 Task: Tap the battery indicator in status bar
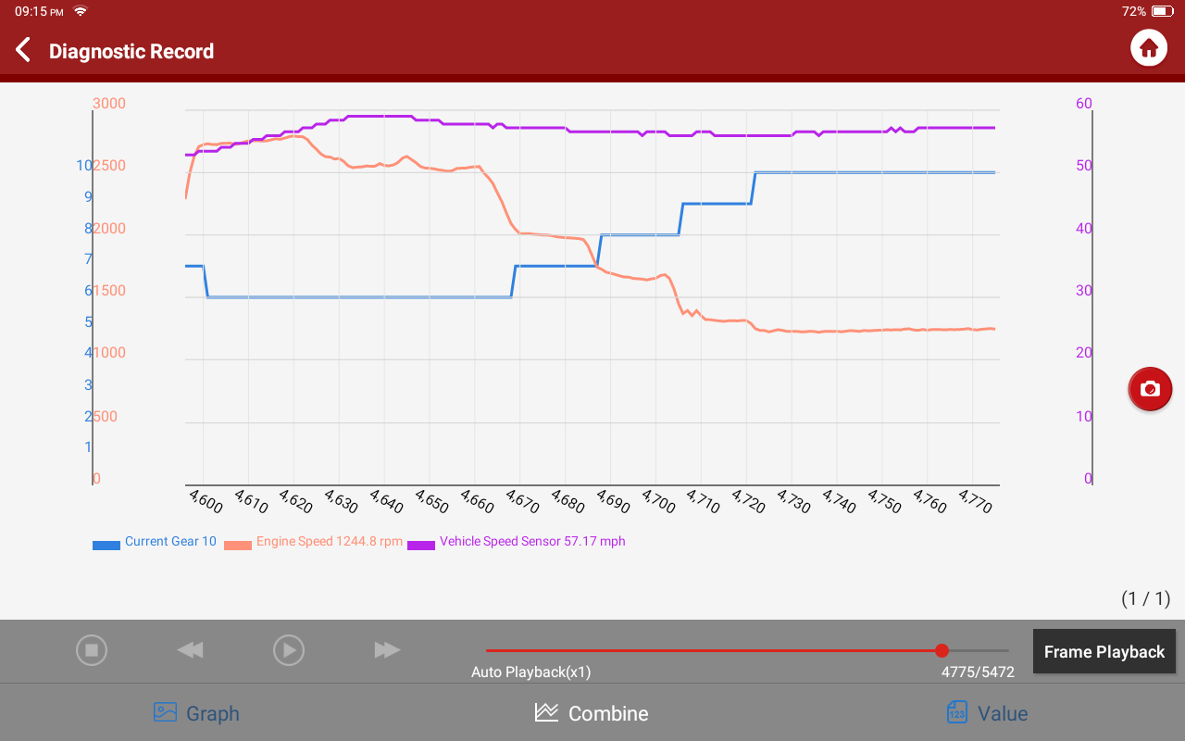[1162, 11]
